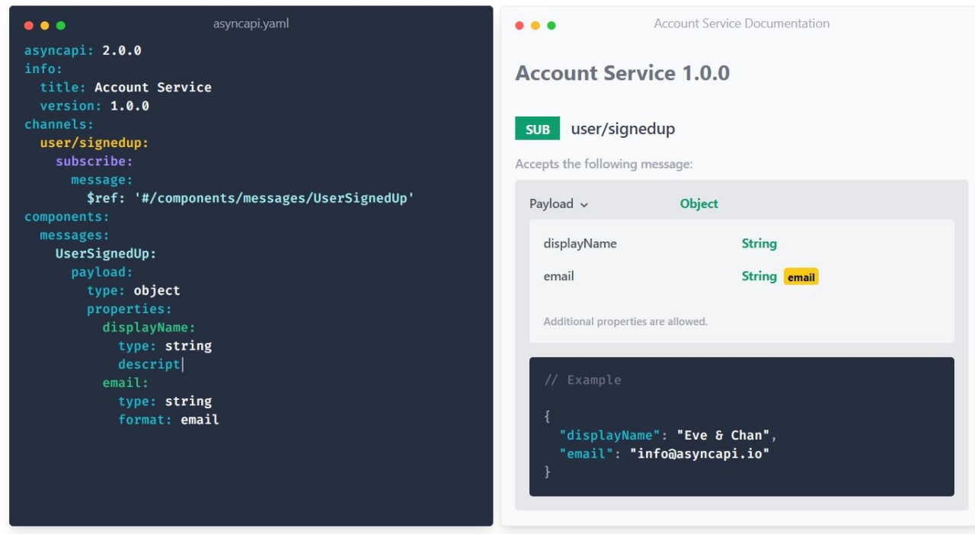This screenshot has height=534, width=975.
Task: Click the $ref line in the YAML
Action: coord(250,198)
